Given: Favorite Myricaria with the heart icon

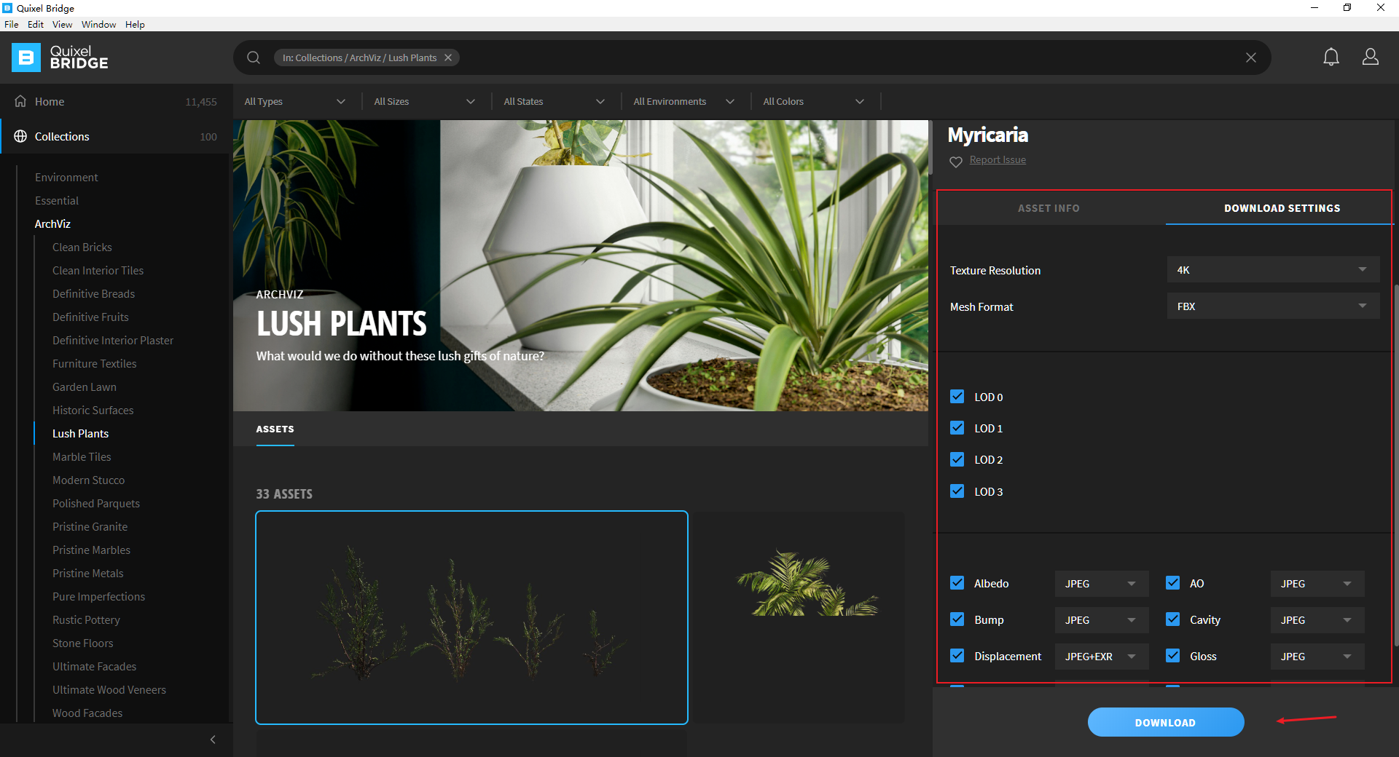Looking at the screenshot, I should 956,162.
